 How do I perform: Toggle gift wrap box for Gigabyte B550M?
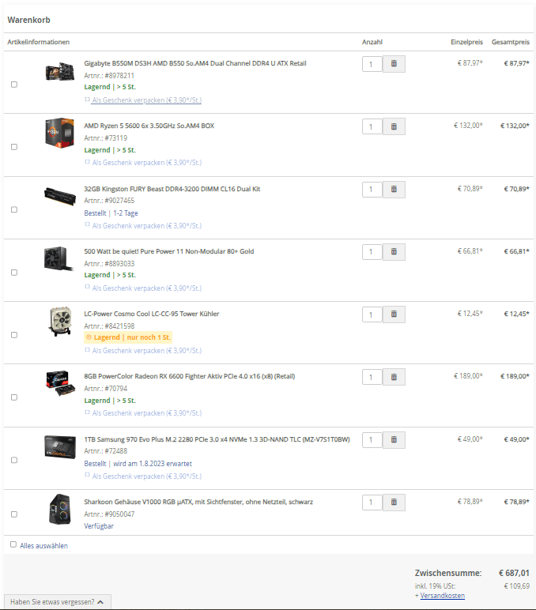(87, 100)
